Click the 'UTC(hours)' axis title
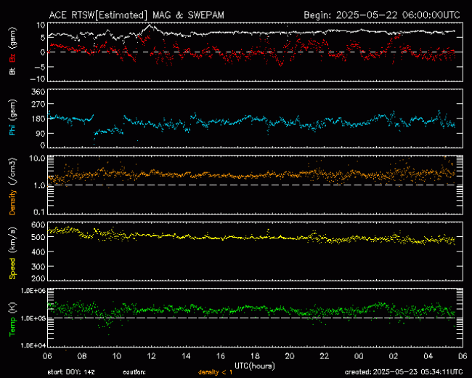 point(255,366)
